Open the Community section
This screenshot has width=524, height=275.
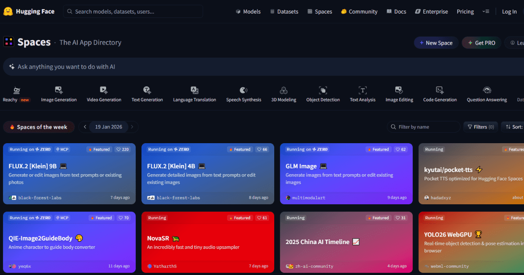pos(359,11)
